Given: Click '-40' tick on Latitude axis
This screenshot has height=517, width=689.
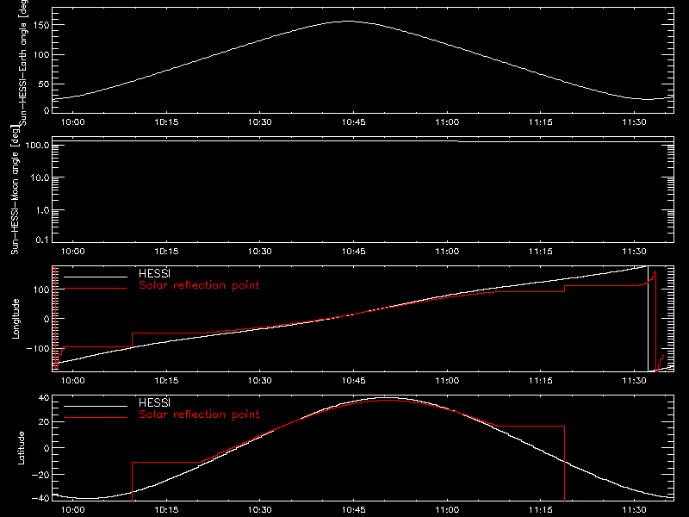Looking at the screenshot, I should (x=40, y=498).
